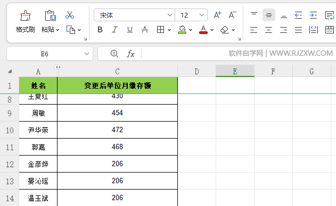The height and width of the screenshot is (206, 336).
Task: Unhide column B using the hidden-column marker
Action: pos(58,67)
